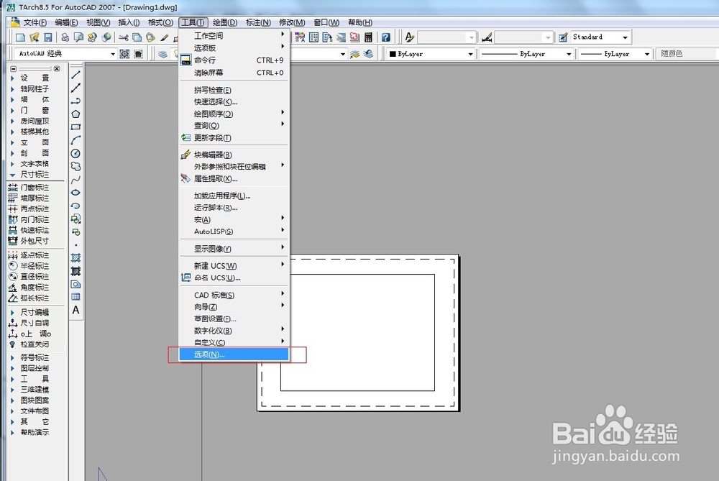Screen dimensions: 719x481
Task: Choose 选项(N)... in the tools menu
Action: pyautogui.click(x=234, y=354)
